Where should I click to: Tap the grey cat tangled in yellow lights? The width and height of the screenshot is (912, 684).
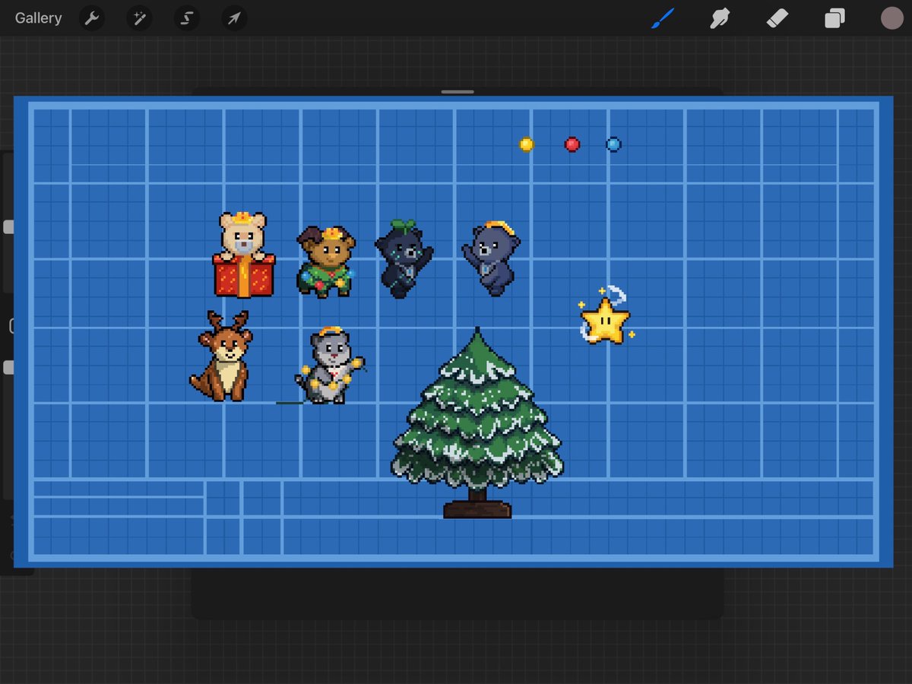click(330, 366)
